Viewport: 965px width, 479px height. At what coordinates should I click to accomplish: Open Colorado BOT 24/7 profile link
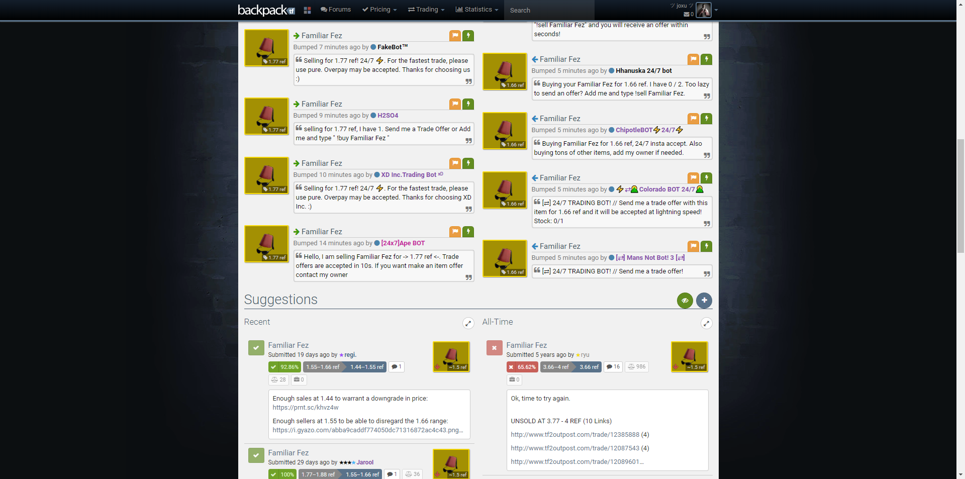tap(660, 189)
